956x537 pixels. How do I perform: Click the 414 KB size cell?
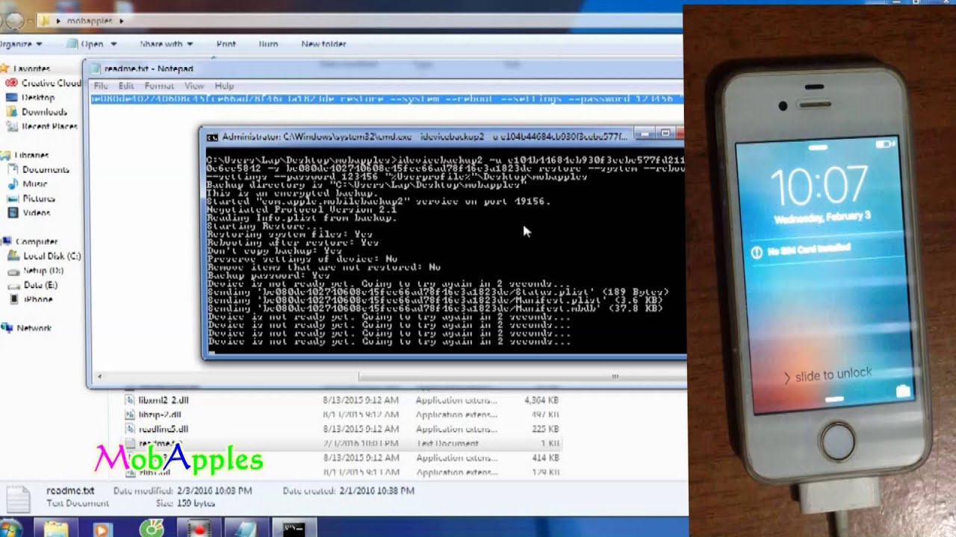point(547,458)
